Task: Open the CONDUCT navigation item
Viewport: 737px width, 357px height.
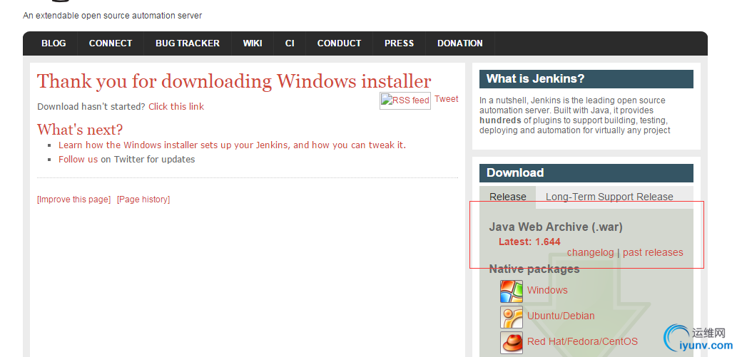Action: (x=339, y=43)
